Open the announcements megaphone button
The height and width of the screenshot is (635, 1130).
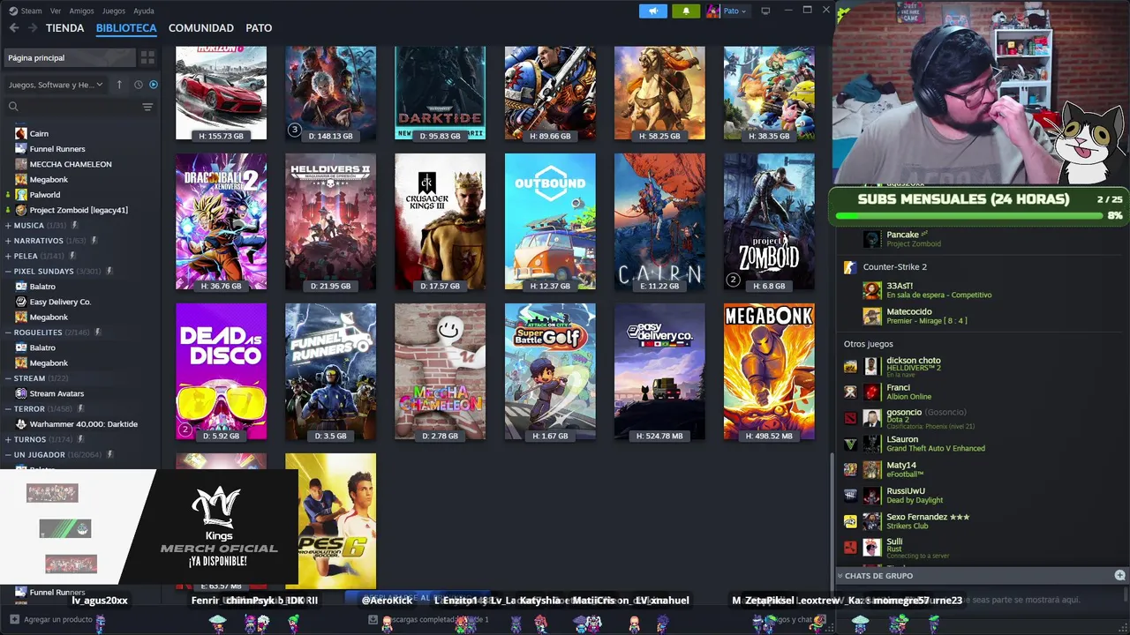tap(653, 11)
